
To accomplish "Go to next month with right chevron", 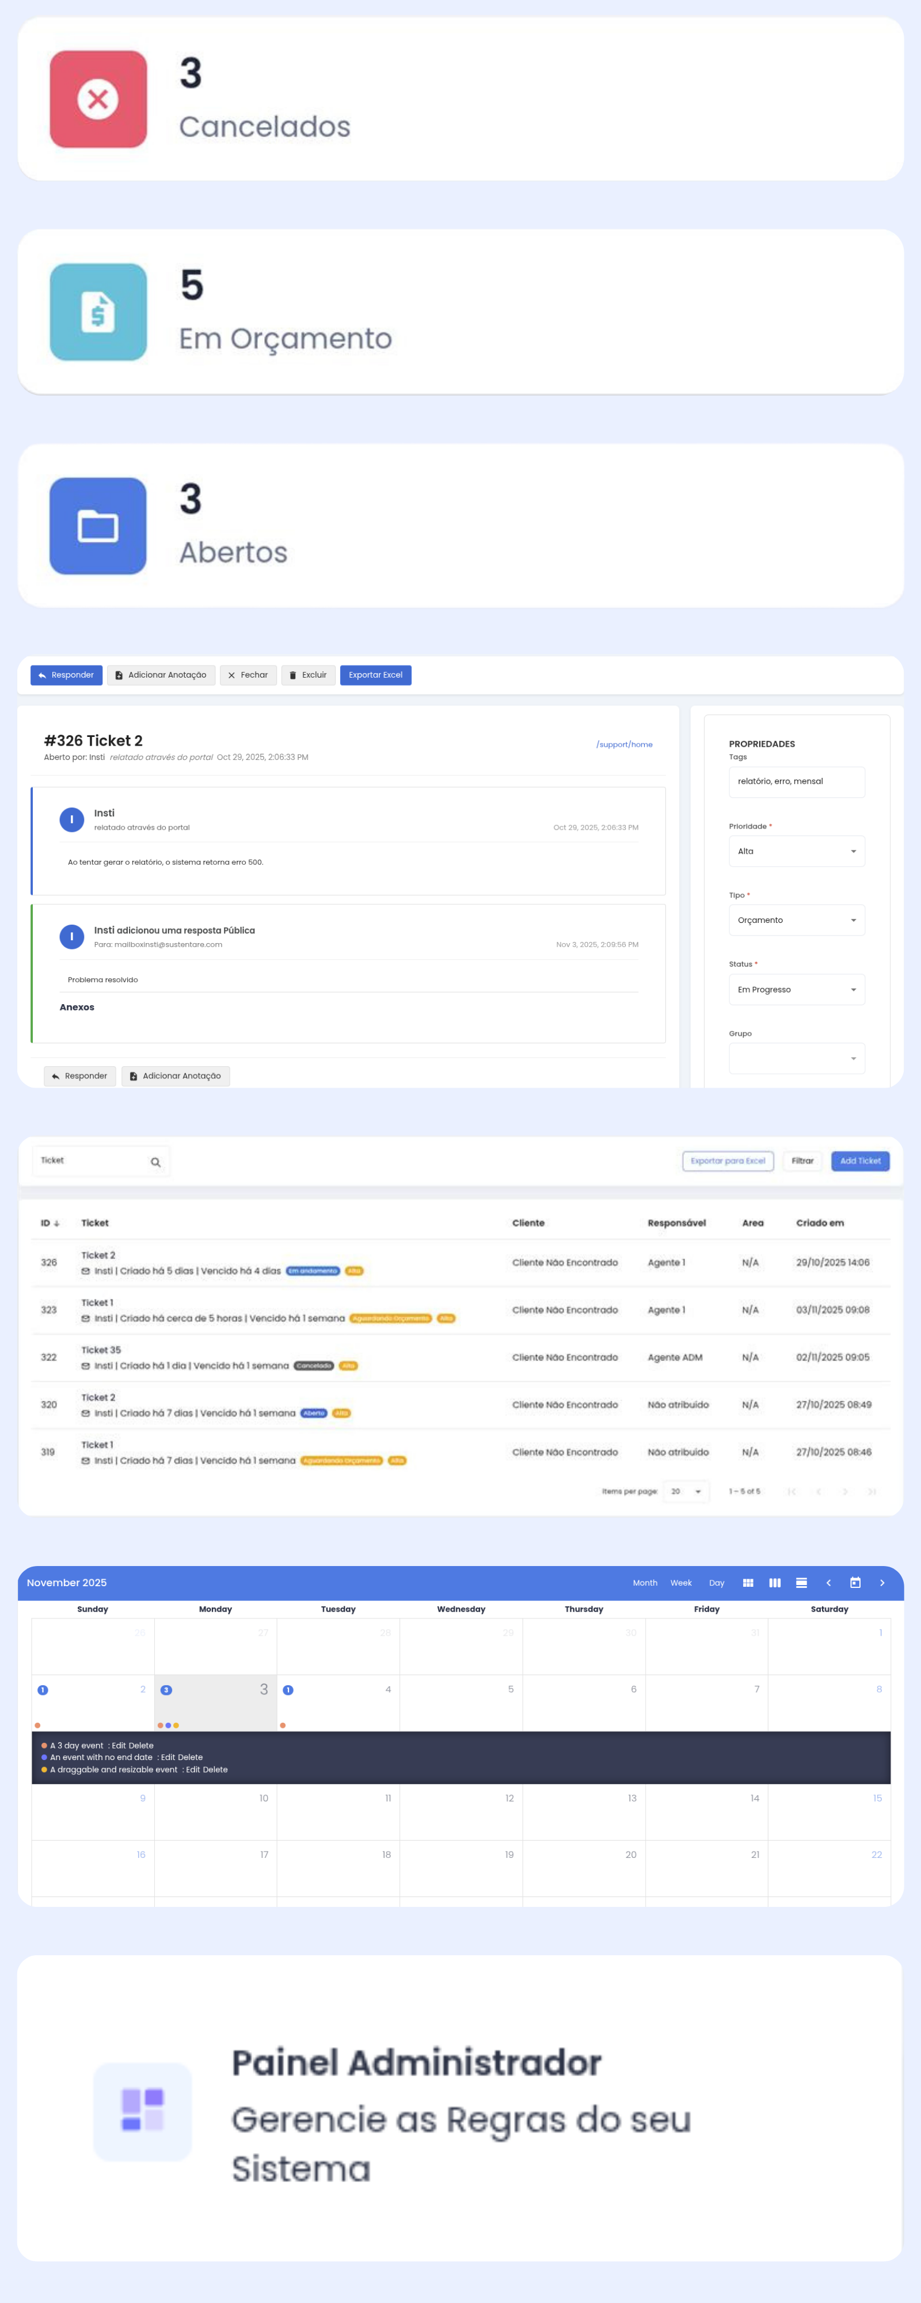I will pos(882,1582).
